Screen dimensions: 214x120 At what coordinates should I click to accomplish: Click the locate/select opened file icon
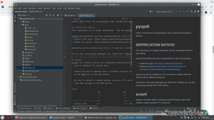(x=47, y=15)
